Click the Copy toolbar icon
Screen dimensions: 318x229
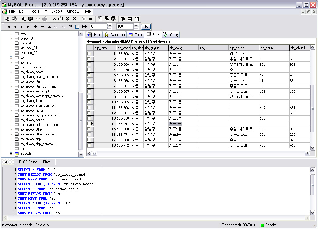pyautogui.click(x=24, y=19)
